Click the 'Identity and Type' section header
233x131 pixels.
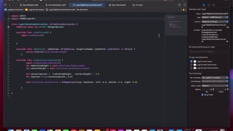tap(197, 9)
